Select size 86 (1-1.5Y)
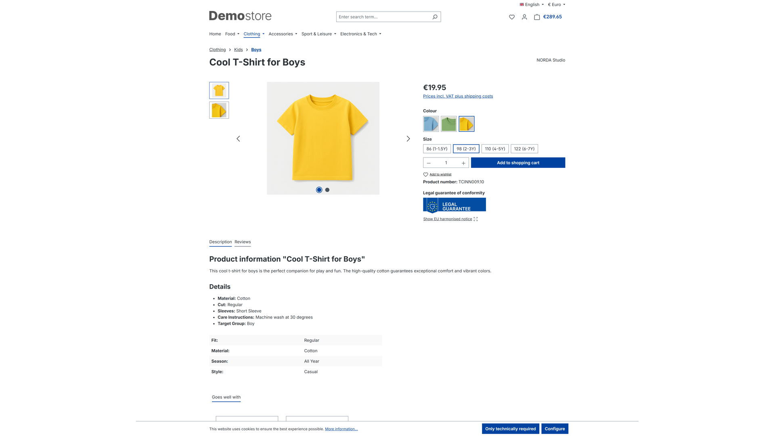The width and height of the screenshot is (775, 436). 437,149
